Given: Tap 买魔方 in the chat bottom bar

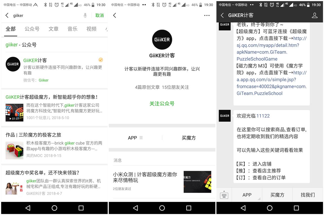Looking at the screenshot, I should point(277,195).
